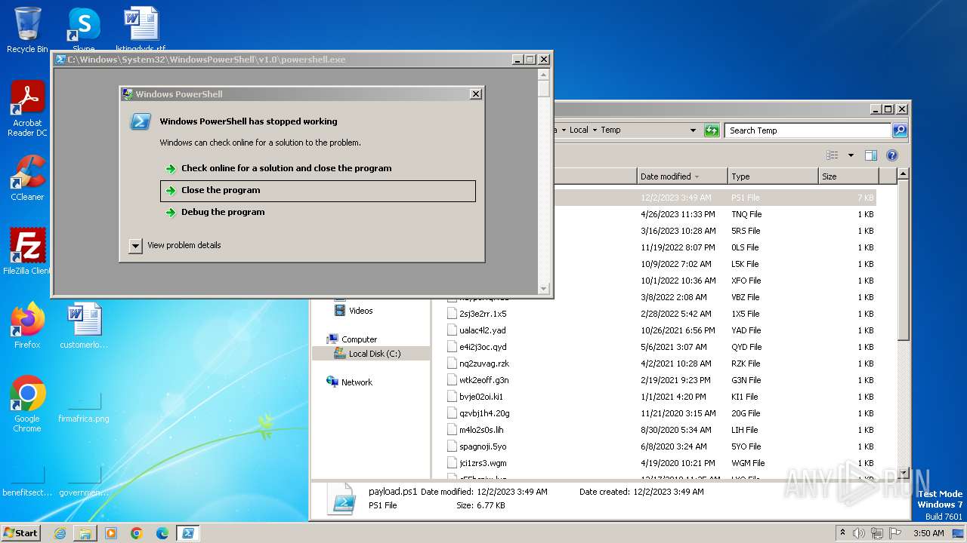The image size is (967, 543).
Task: Sort files by Size column
Action: [x=848, y=176]
